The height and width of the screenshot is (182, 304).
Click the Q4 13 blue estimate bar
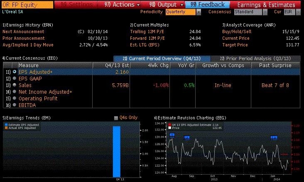tap(117, 152)
